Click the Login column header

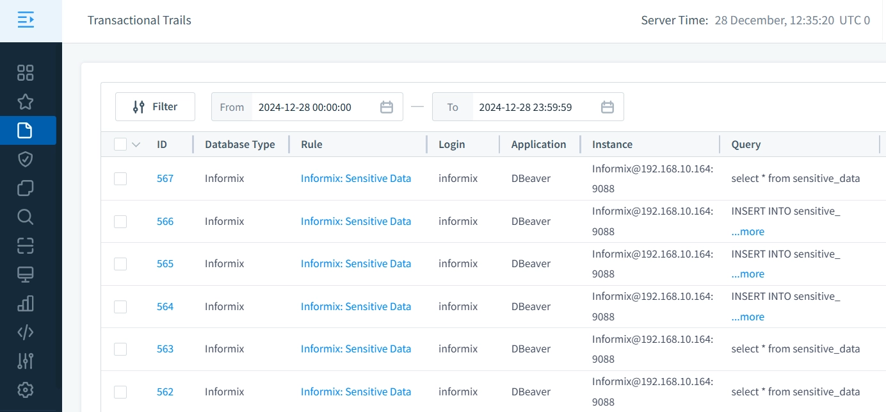[x=452, y=145]
